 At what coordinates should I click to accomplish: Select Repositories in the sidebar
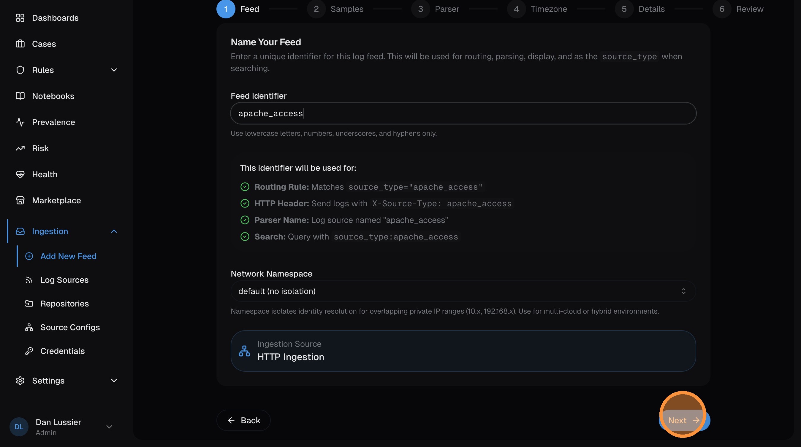click(x=64, y=304)
